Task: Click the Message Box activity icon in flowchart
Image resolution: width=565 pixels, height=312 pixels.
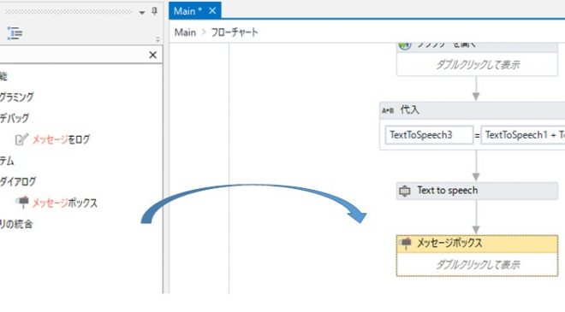Action: tap(406, 243)
